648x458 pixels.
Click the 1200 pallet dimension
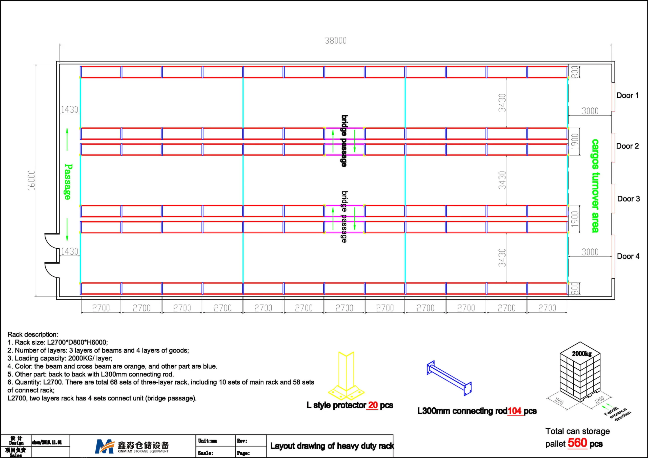[599, 400]
